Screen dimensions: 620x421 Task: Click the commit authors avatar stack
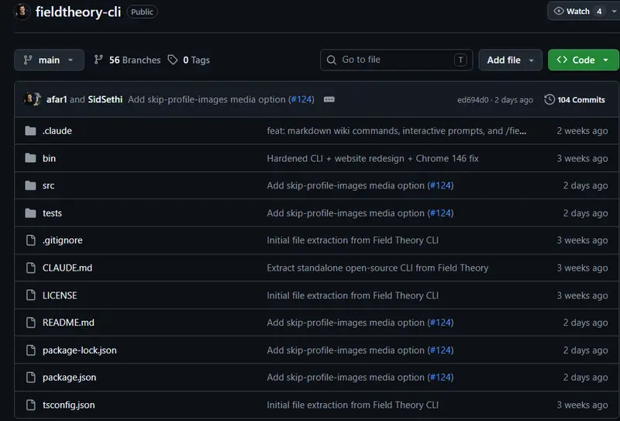coord(33,99)
